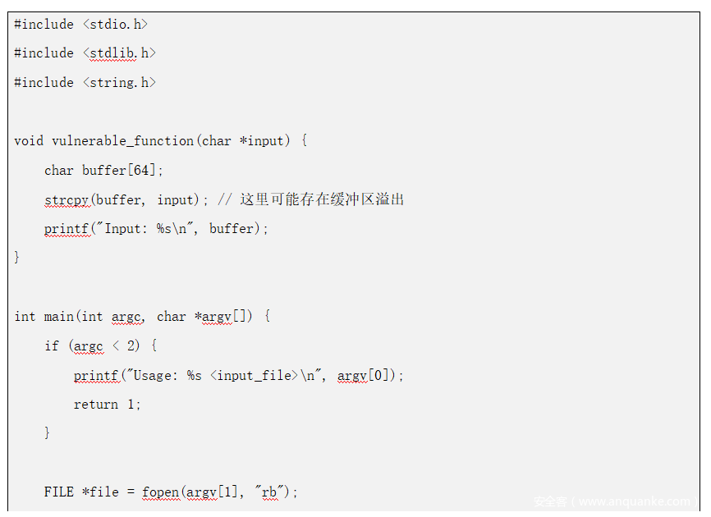
Task: Click the strcpy function call
Action: coord(65,199)
